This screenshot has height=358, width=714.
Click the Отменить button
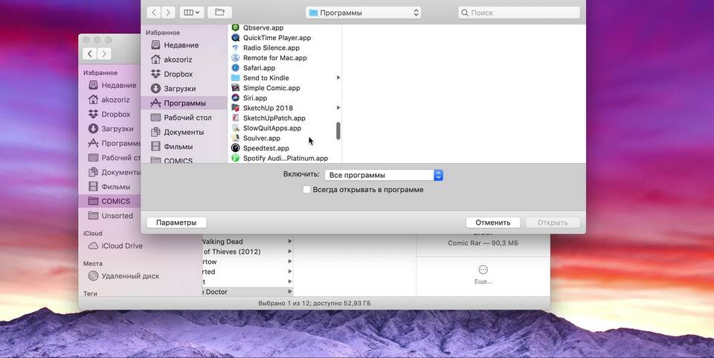point(493,223)
